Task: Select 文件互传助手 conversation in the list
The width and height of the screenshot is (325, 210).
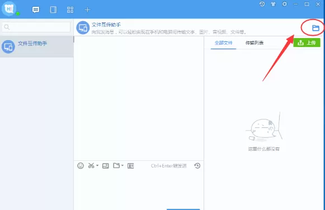Action: 37,46
